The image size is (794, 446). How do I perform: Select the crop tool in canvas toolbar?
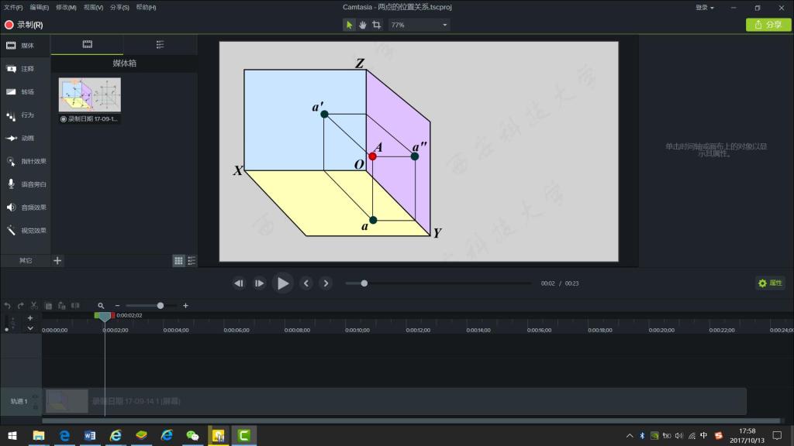coord(377,25)
